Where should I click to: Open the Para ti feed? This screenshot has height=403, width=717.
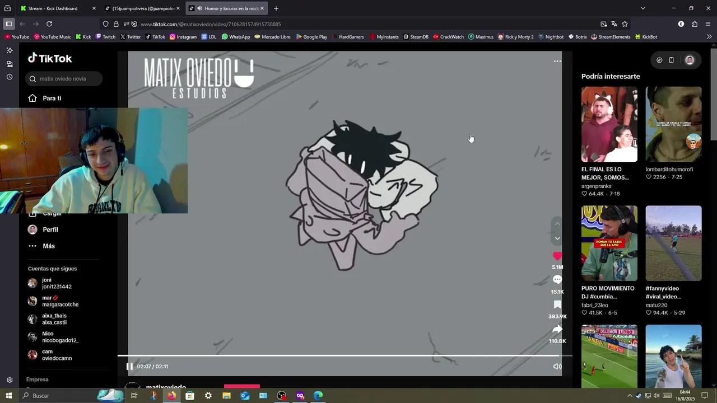[x=52, y=99]
